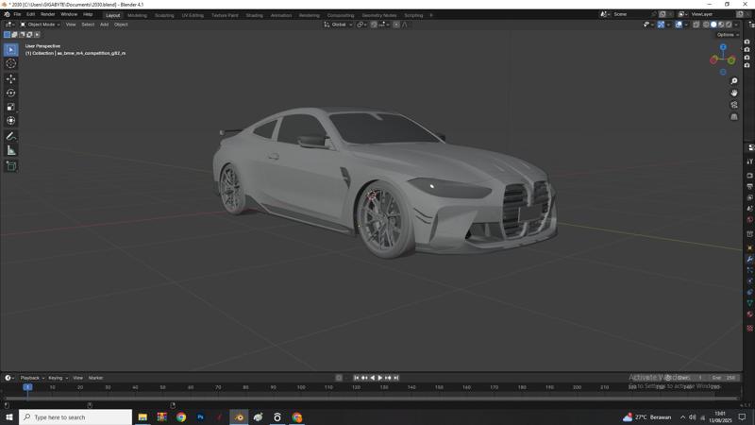
Task: Switch to the Modeling workspace tab
Action: click(137, 15)
